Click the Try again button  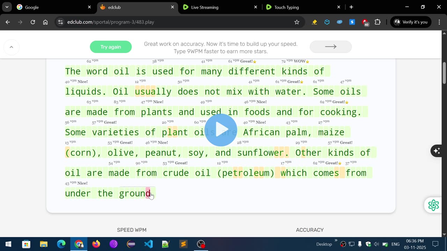click(x=111, y=47)
